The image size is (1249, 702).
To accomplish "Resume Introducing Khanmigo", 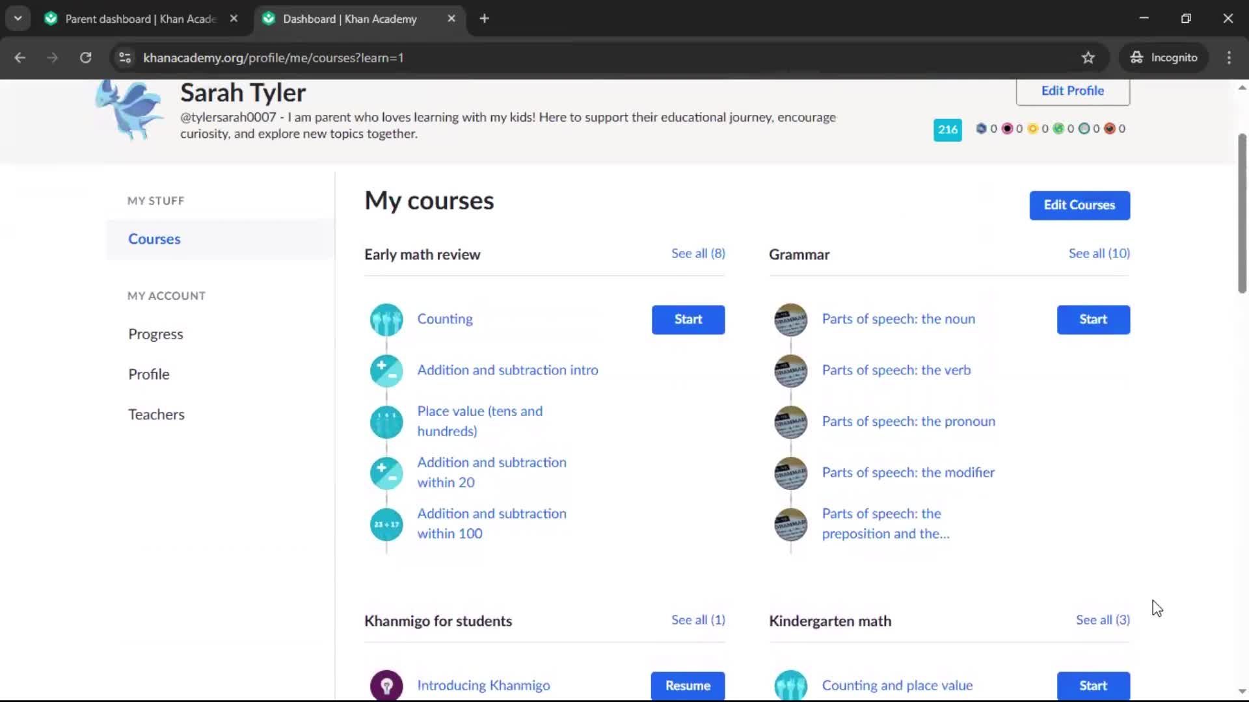I will coord(688,686).
